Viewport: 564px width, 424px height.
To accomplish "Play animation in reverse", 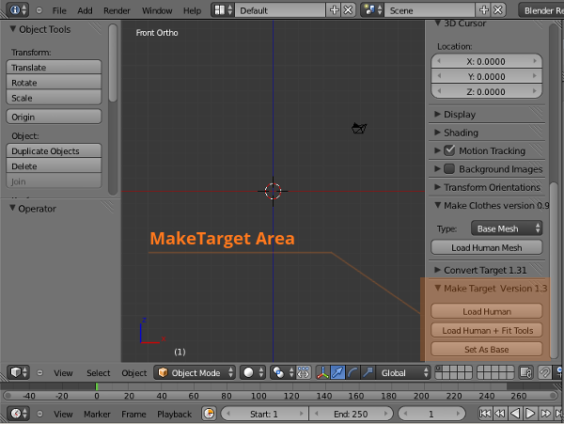I will click(x=515, y=414).
